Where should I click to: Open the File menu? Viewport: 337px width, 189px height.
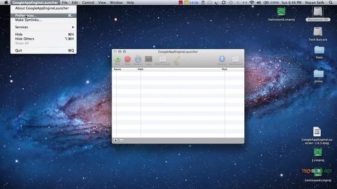(x=65, y=3)
